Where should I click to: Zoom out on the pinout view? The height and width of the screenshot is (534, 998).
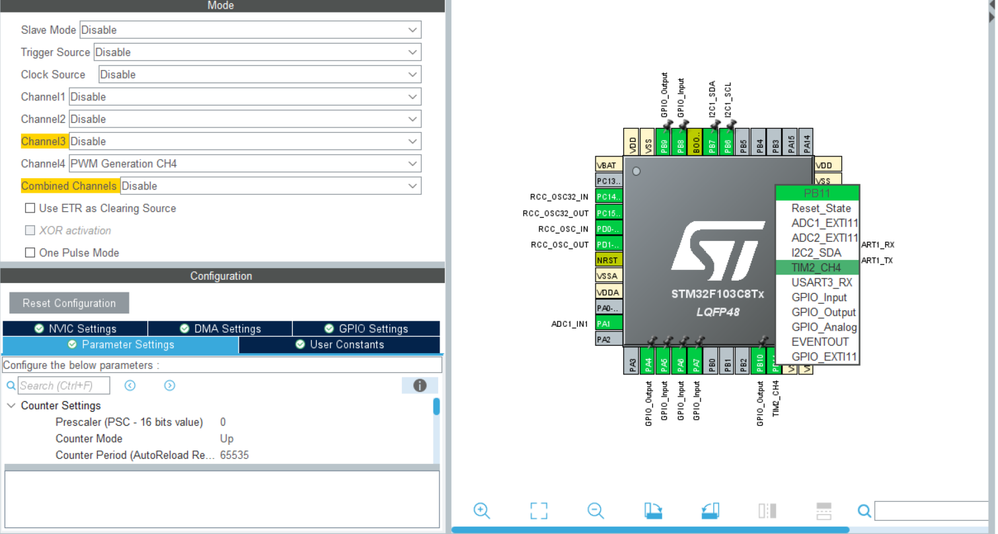595,510
